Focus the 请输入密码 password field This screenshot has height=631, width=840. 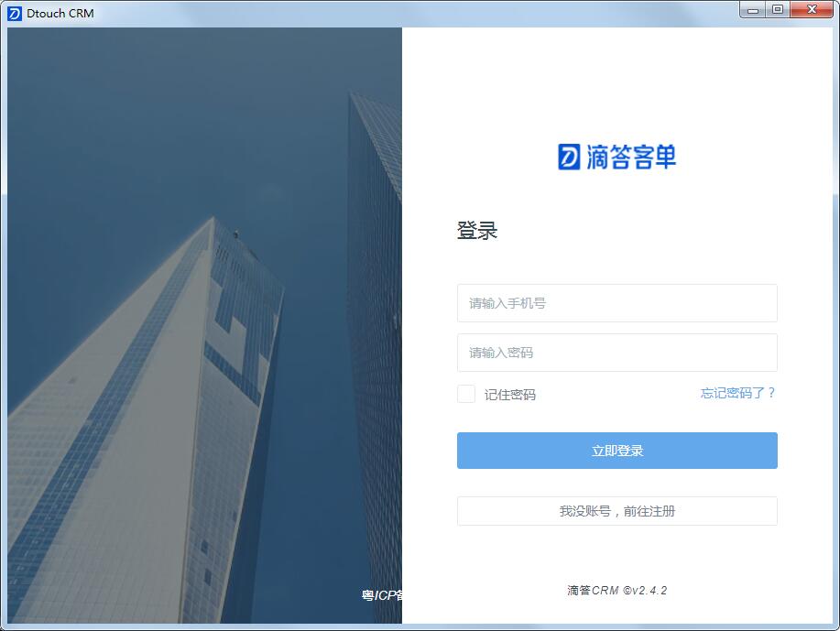[616, 353]
